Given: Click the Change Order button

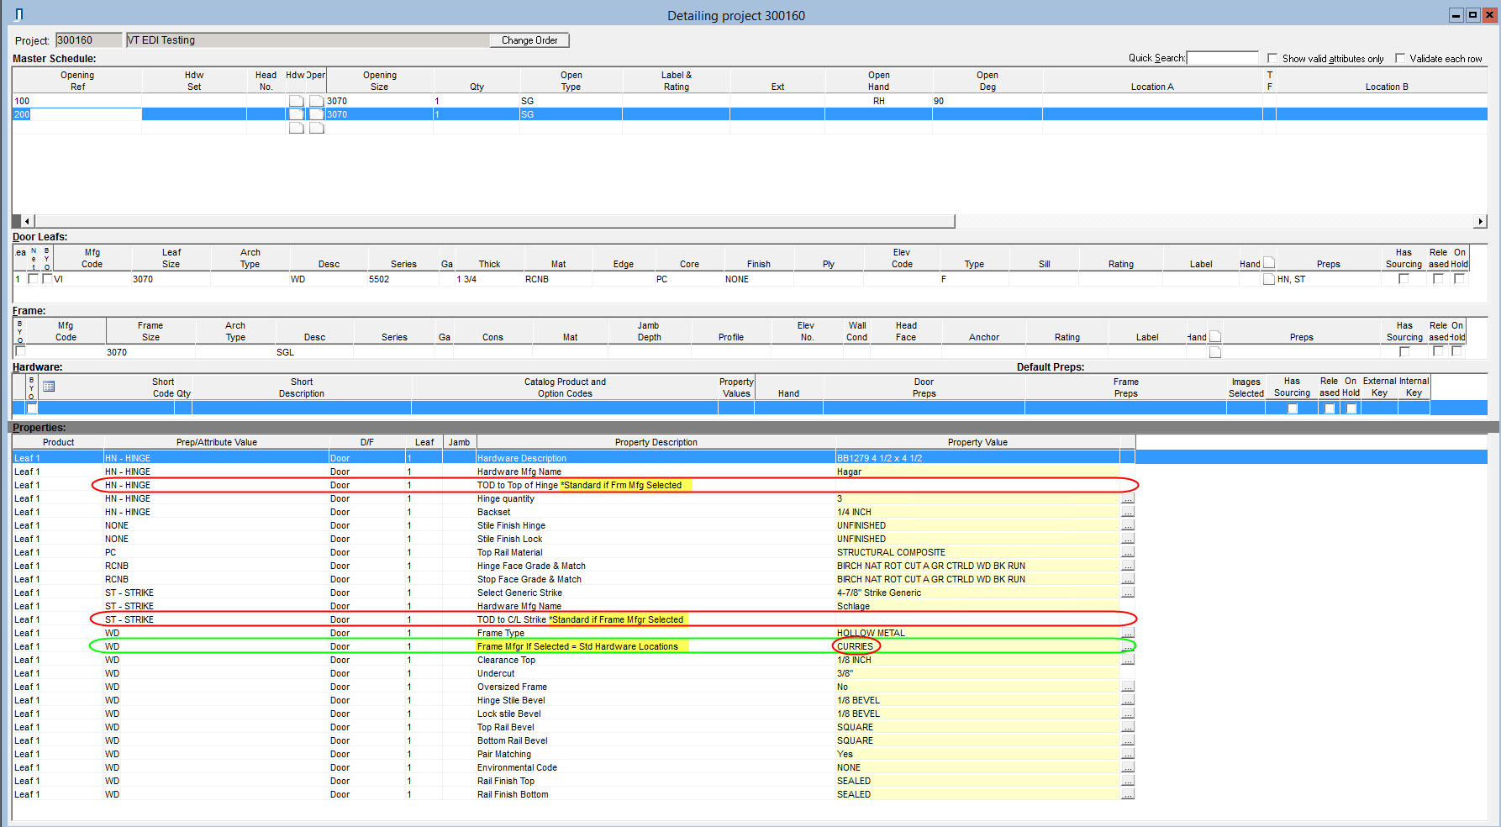Looking at the screenshot, I should (x=529, y=40).
